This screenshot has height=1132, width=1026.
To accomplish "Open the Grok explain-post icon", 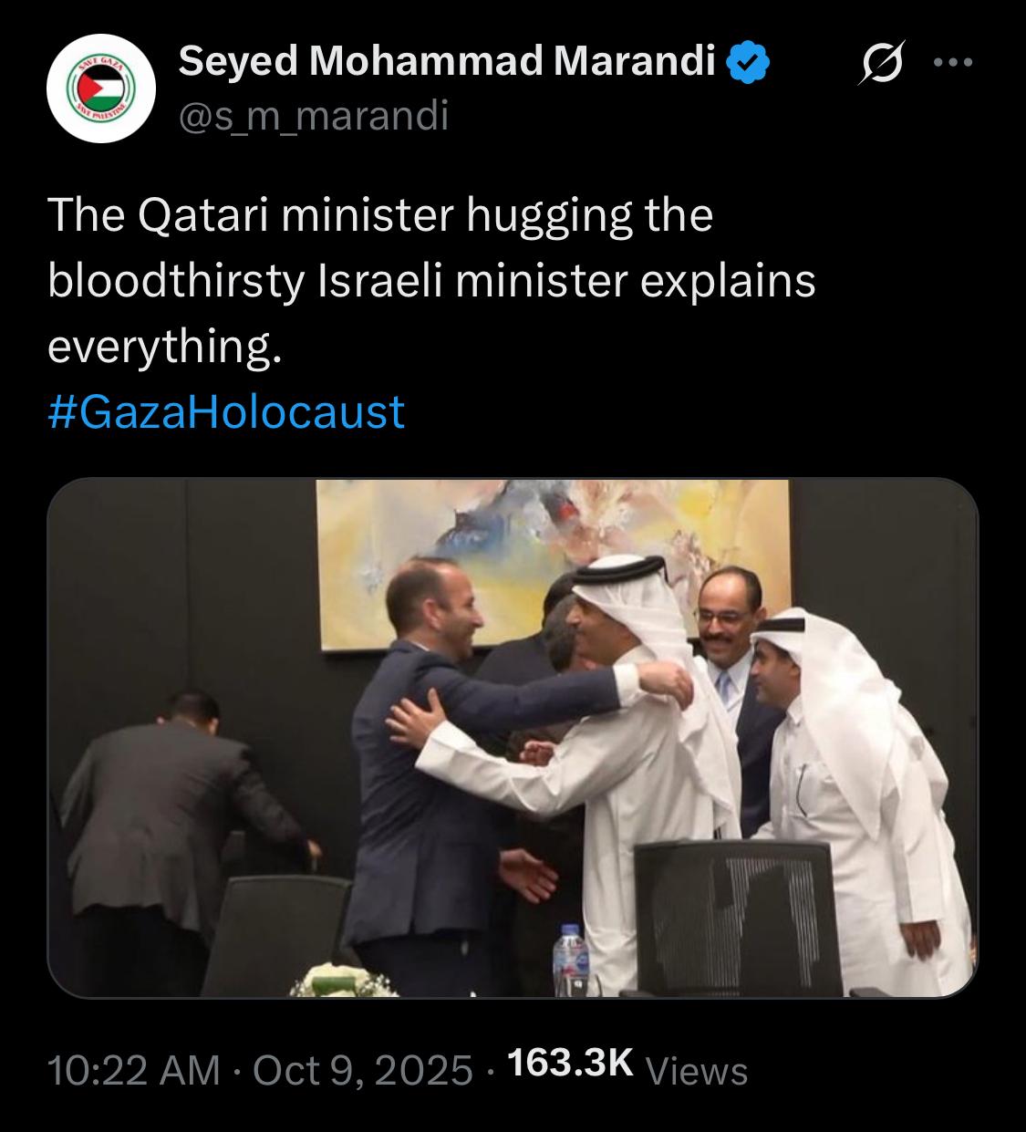I will point(881,65).
